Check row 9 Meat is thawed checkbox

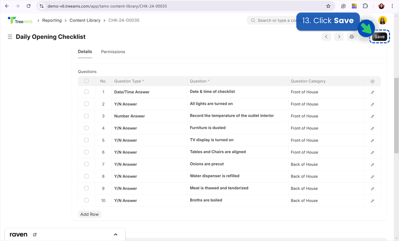click(x=86, y=188)
